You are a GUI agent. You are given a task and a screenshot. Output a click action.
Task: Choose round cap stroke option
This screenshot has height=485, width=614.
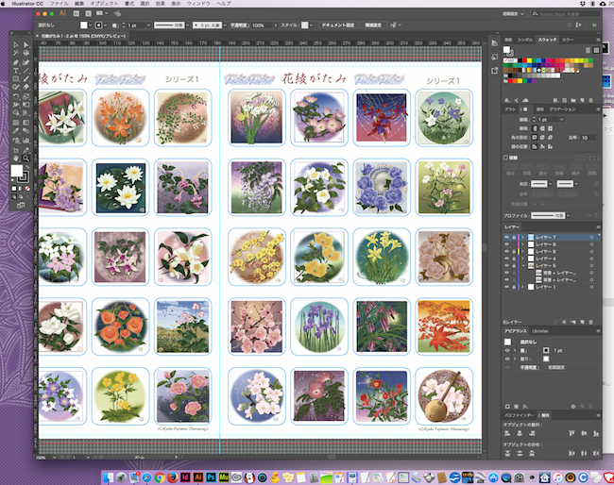tap(542, 128)
